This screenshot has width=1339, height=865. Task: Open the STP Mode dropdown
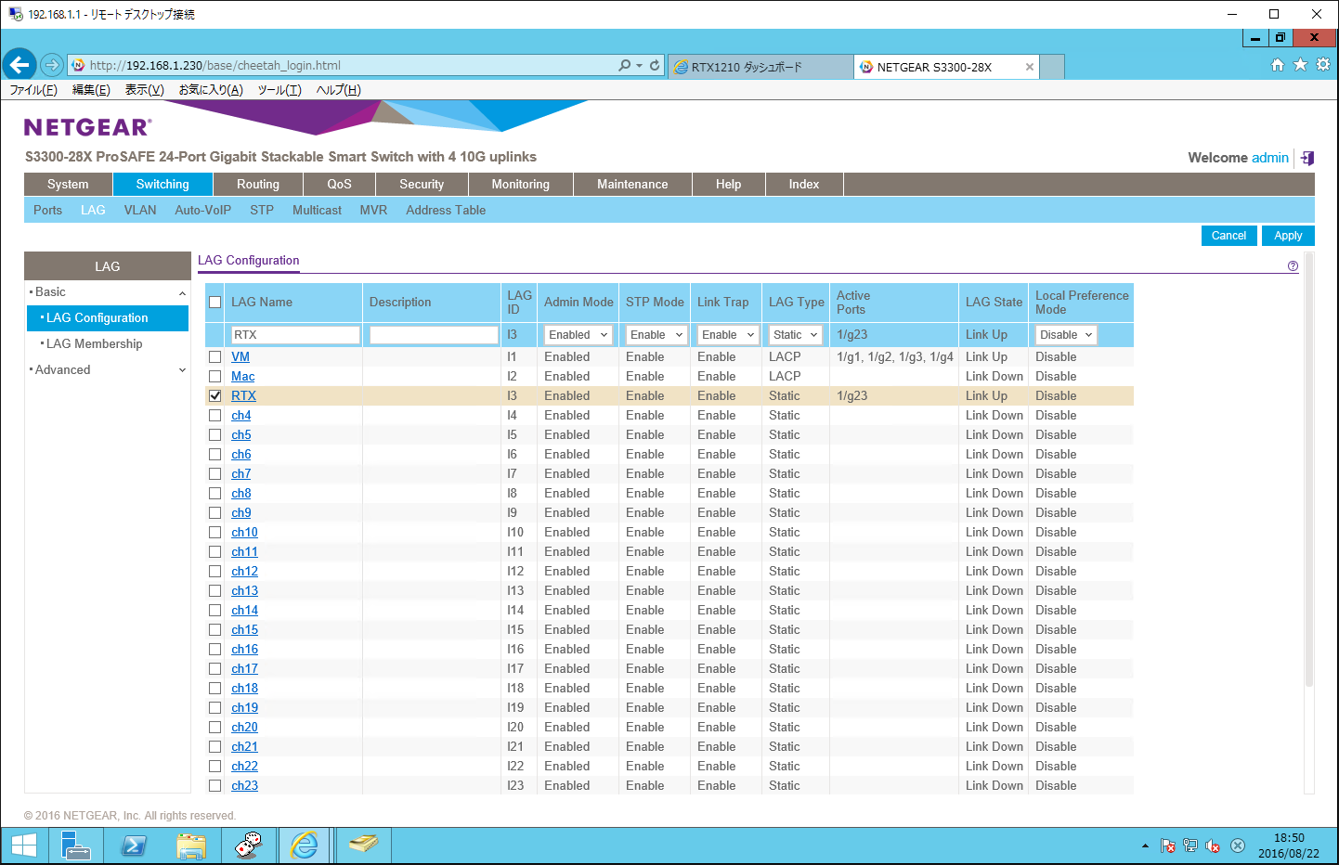click(656, 335)
